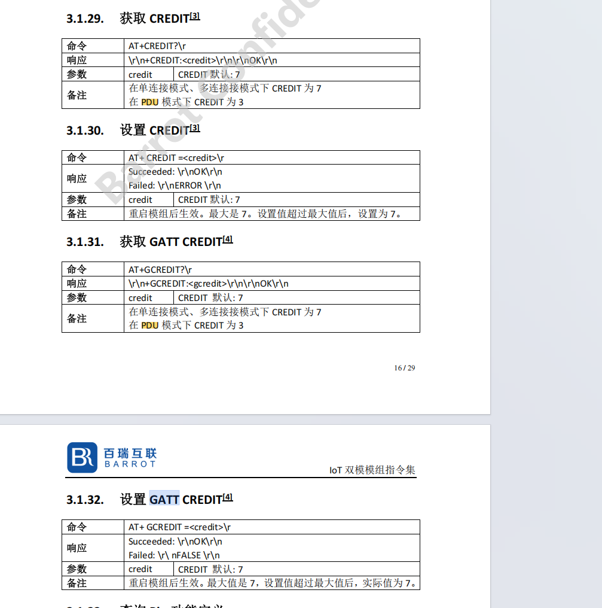Click highlighted PDU in section 3.1.31 table
Image resolution: width=602 pixels, height=608 pixels.
coord(150,326)
